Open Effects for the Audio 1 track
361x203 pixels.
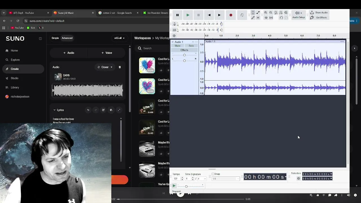click(184, 50)
